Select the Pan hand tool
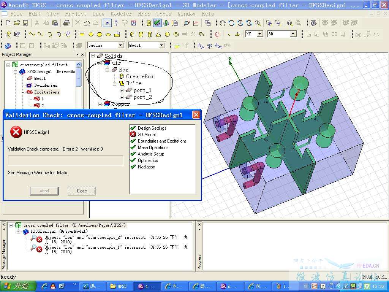The image size is (389, 292). click(x=223, y=23)
